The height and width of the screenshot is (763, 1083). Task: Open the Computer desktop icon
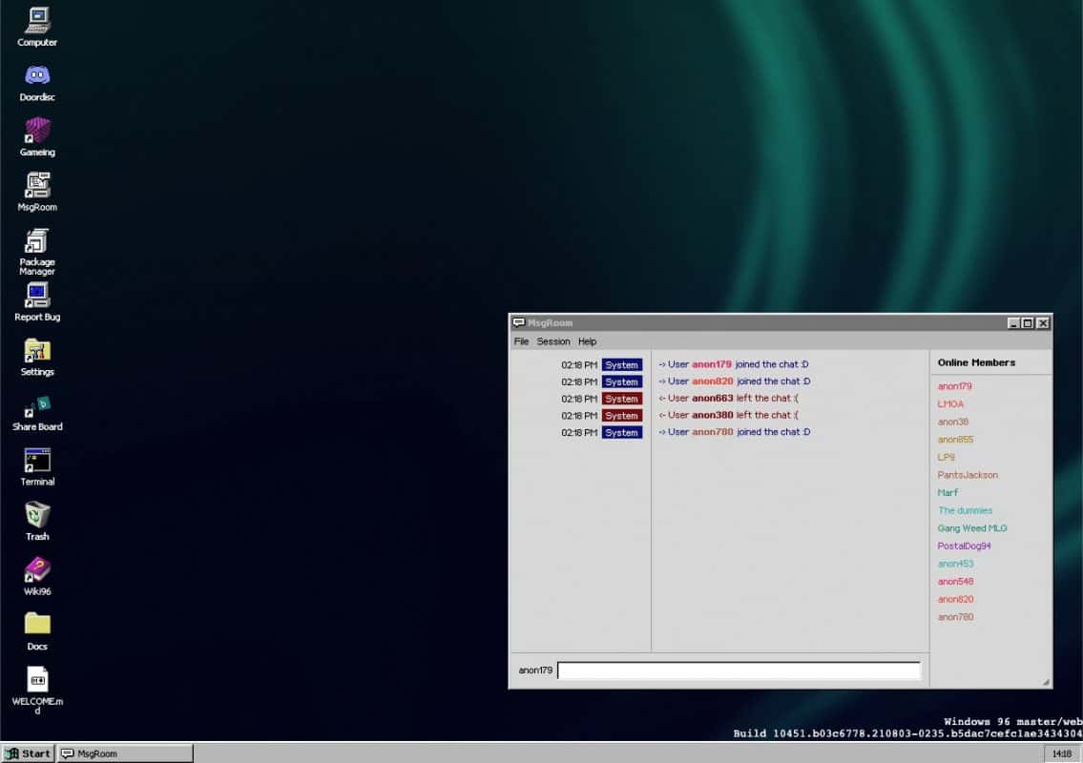[36, 21]
